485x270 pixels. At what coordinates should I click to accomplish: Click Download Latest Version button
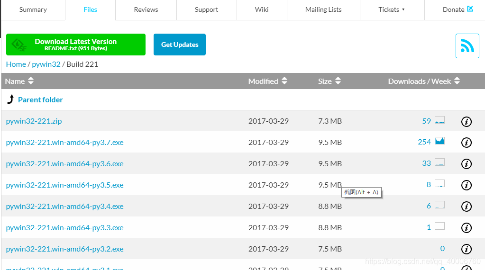click(76, 45)
